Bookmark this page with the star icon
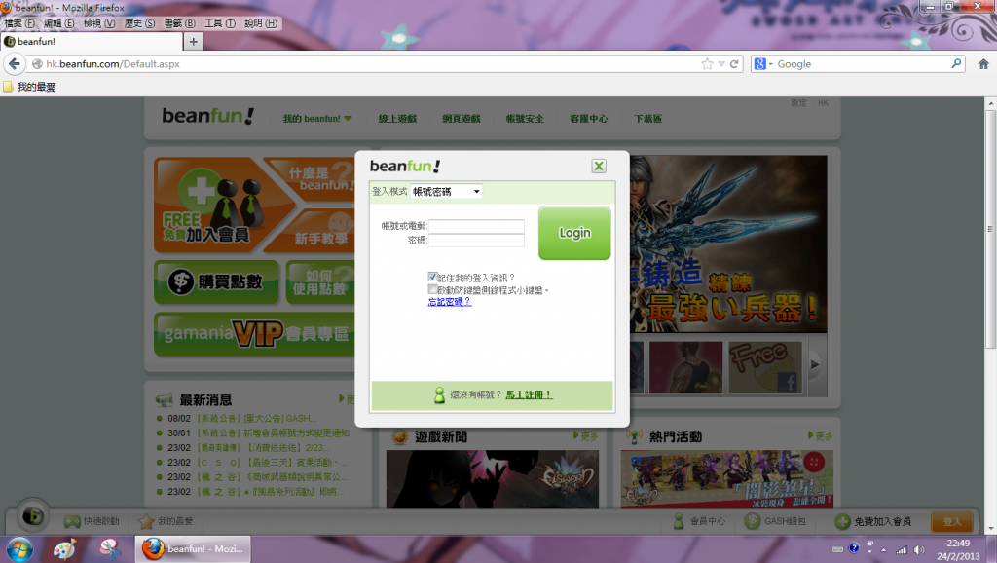 tap(708, 64)
